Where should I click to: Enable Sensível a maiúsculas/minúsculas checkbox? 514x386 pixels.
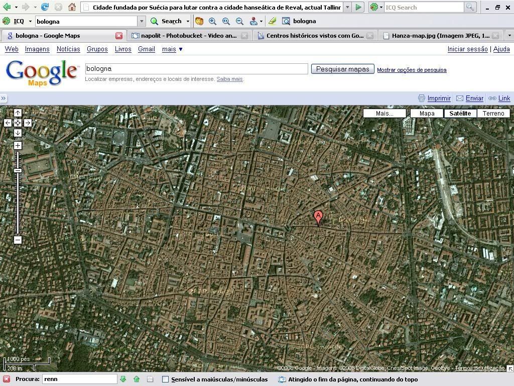(165, 379)
